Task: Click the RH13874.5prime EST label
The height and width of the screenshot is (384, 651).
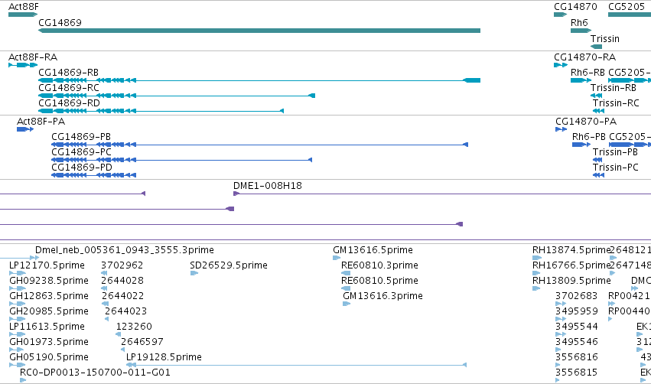Action: pyautogui.click(x=571, y=250)
